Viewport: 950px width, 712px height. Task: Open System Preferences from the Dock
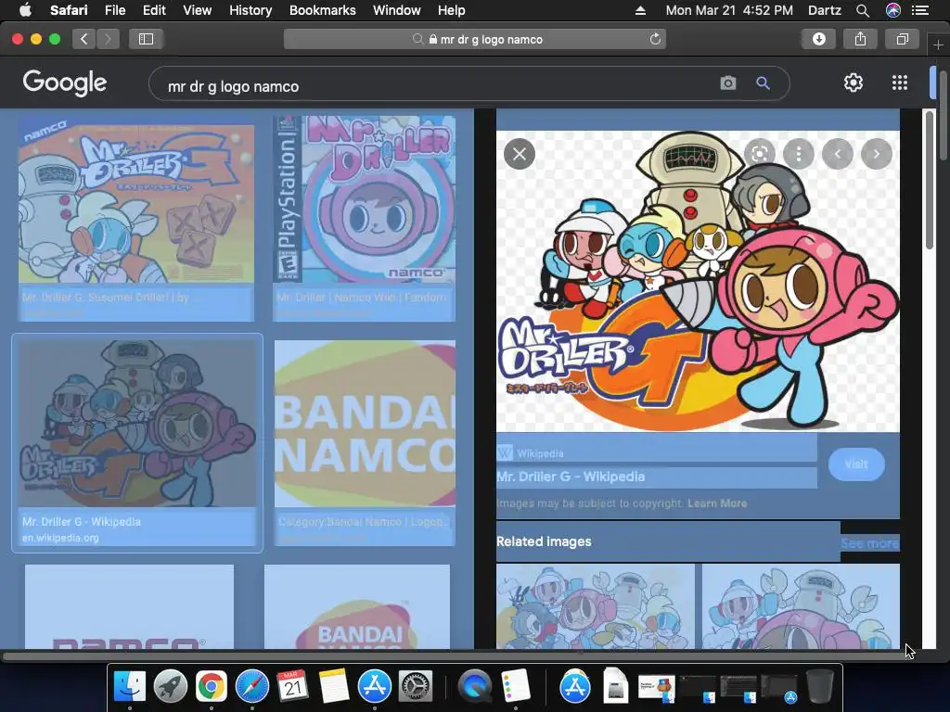pos(415,687)
